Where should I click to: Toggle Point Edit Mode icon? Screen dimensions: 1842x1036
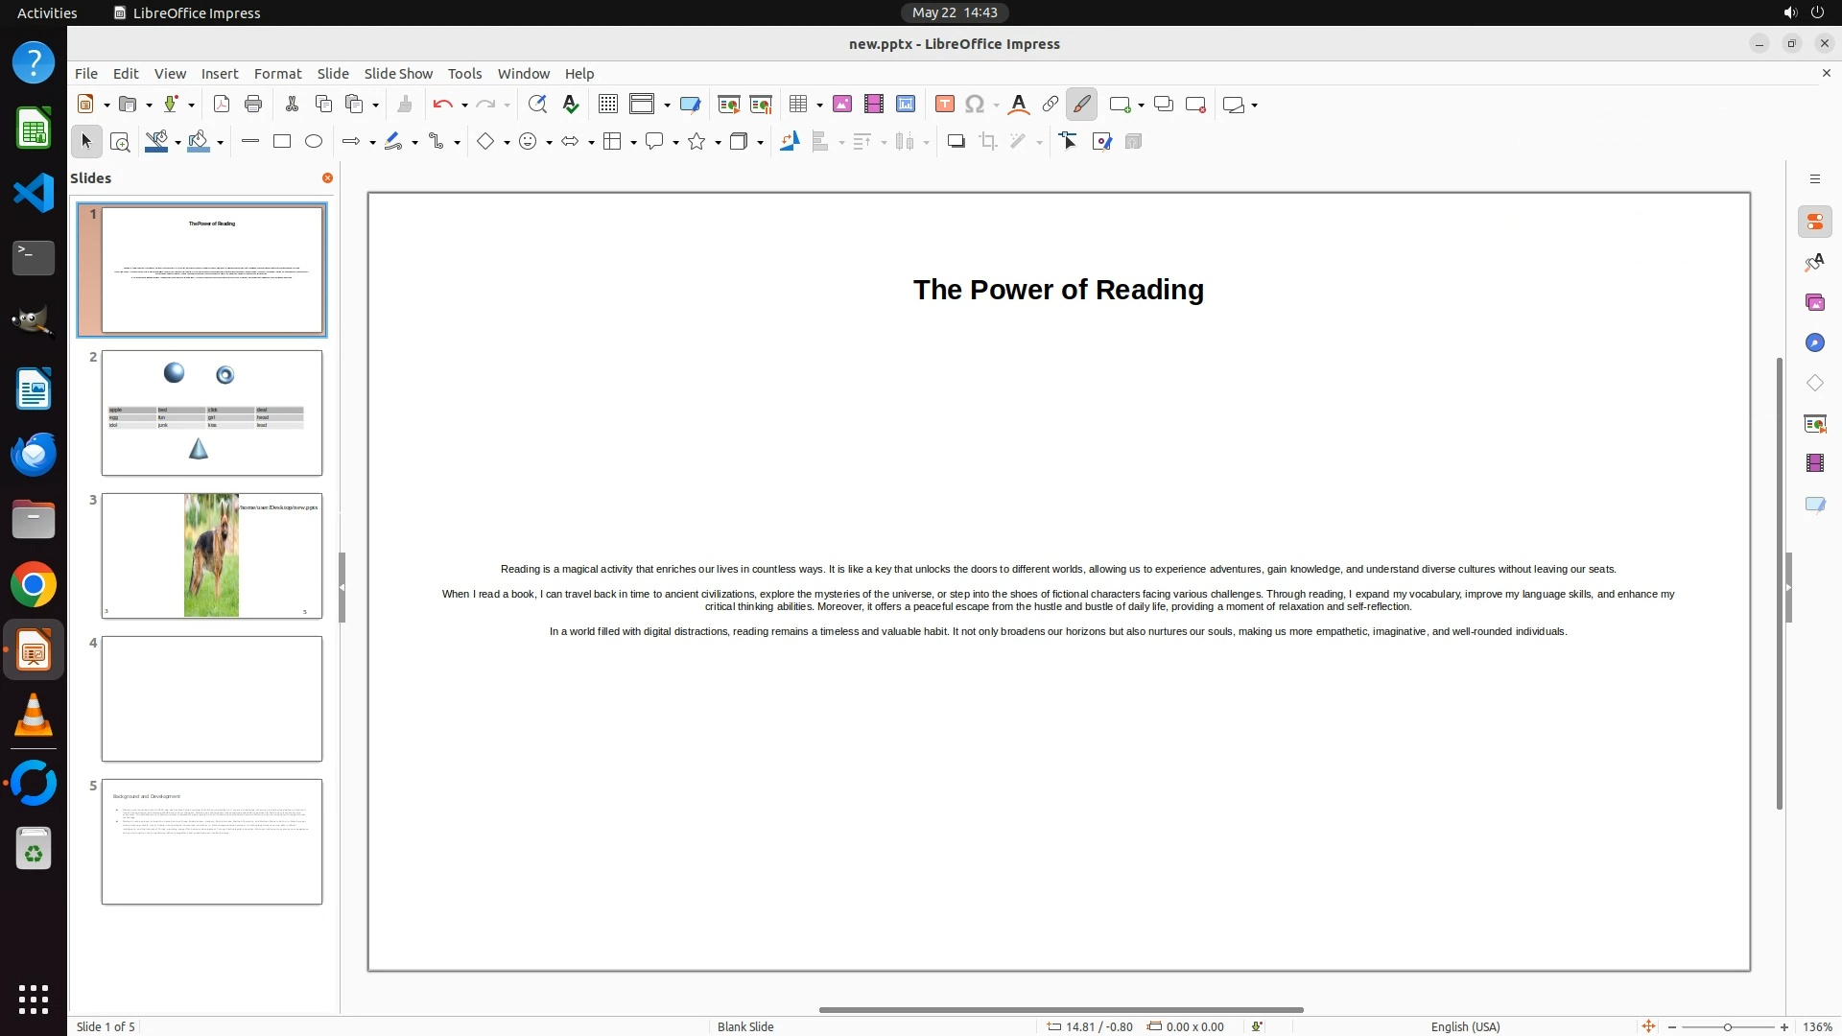pos(1069,142)
